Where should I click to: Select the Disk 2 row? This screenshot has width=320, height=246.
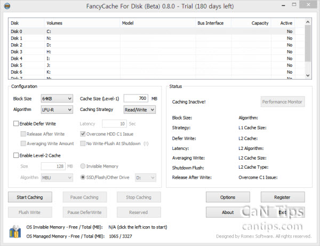152,45
